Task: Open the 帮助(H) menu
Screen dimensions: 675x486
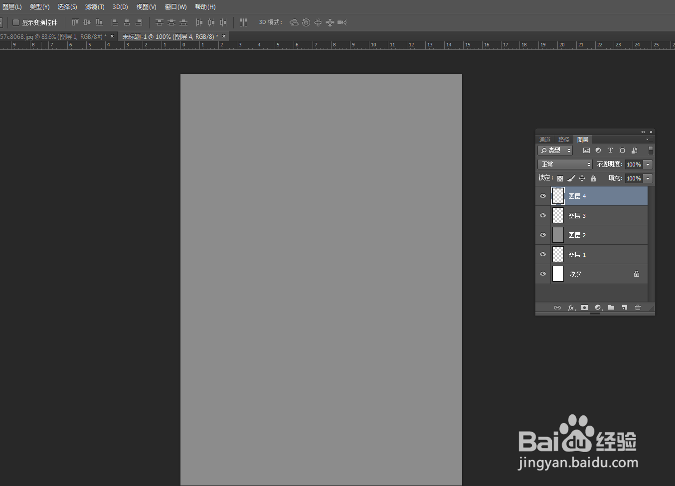Action: tap(205, 7)
